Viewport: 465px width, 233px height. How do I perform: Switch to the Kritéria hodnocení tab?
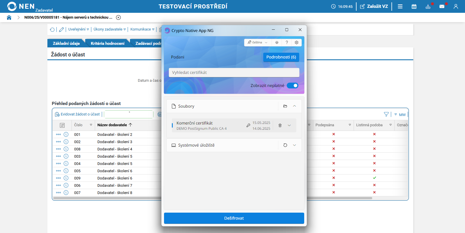(108, 43)
